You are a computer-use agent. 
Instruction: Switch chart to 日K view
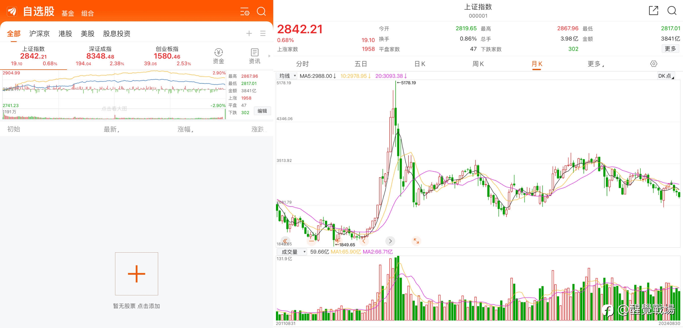(420, 64)
